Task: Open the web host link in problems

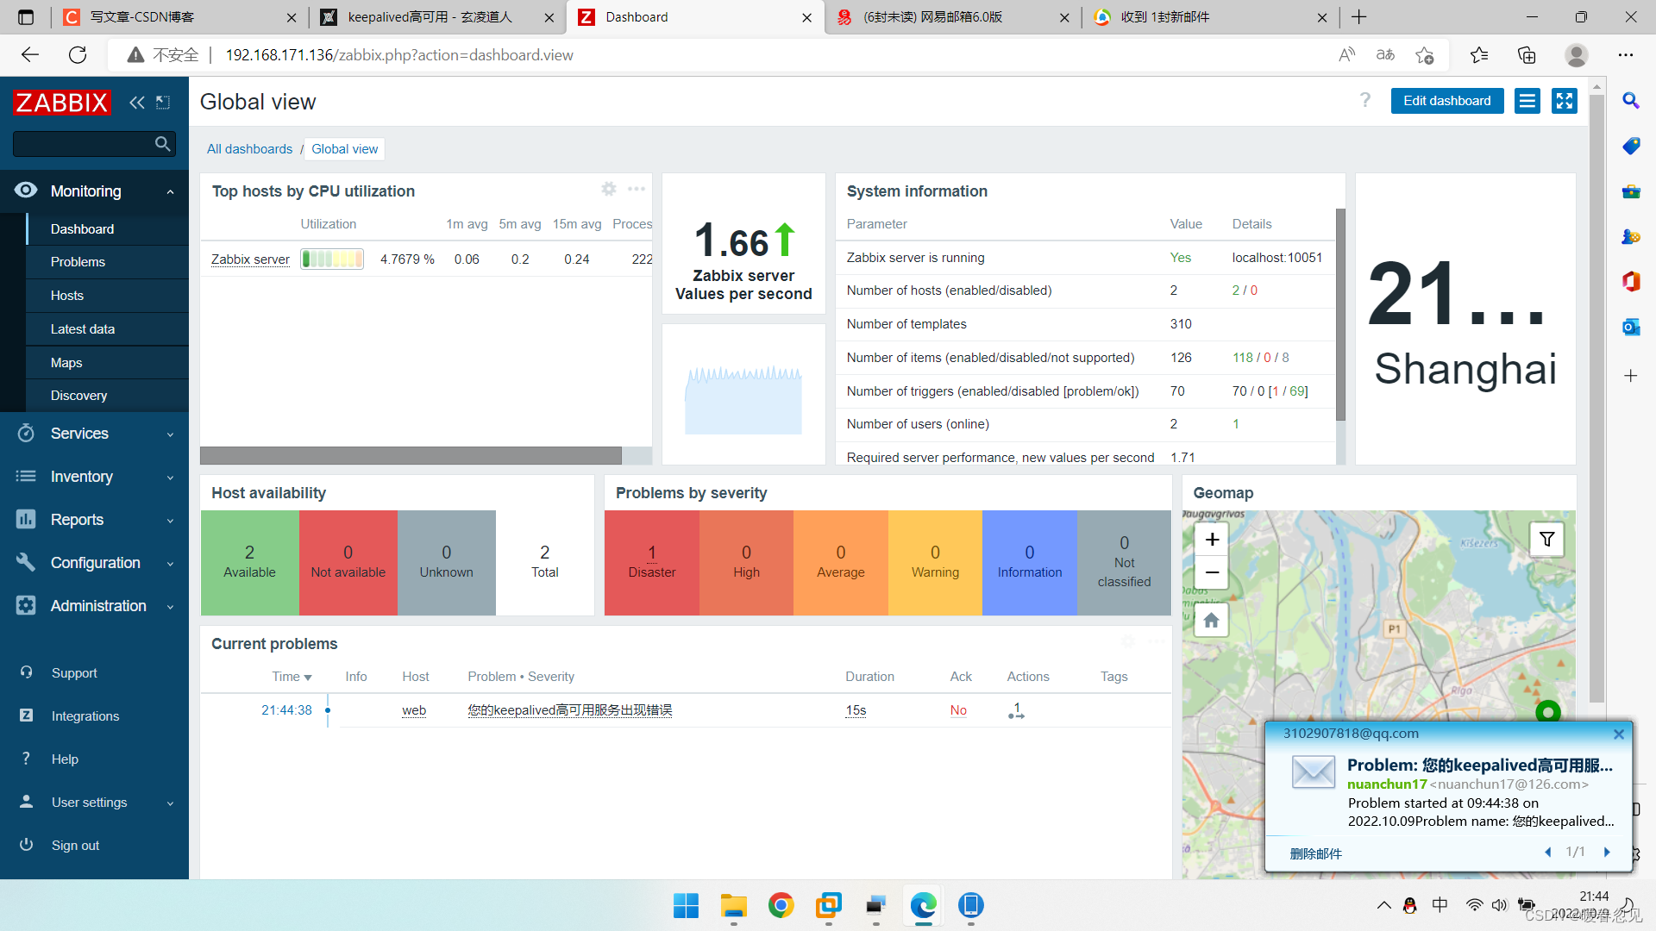Action: 414,710
